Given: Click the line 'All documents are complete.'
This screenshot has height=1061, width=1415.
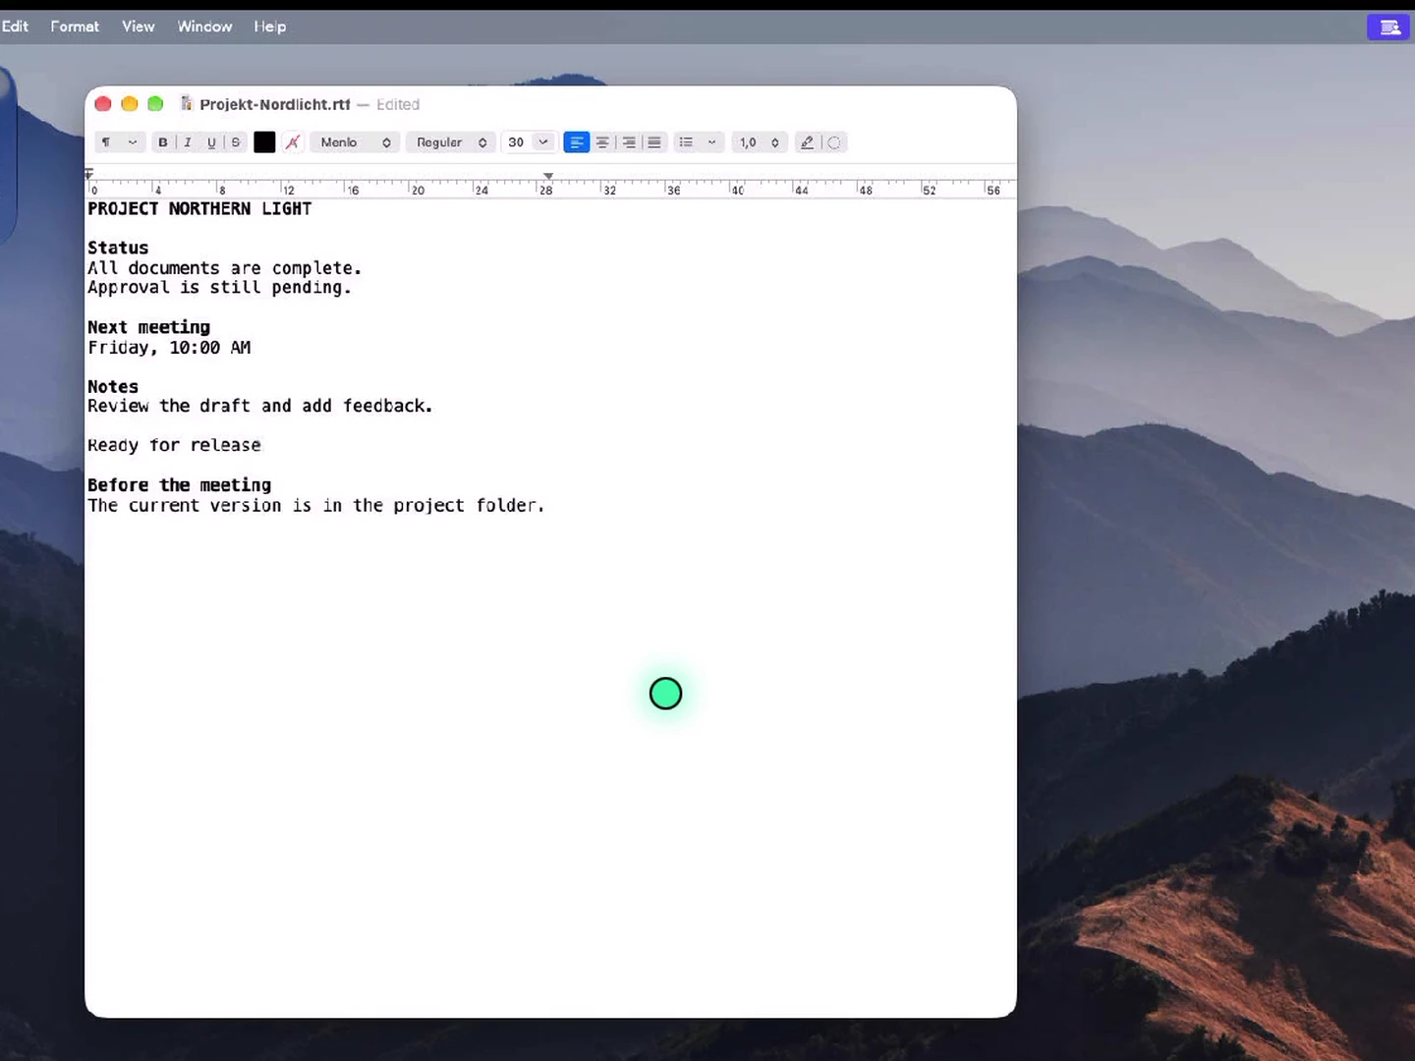Looking at the screenshot, I should 225,268.
